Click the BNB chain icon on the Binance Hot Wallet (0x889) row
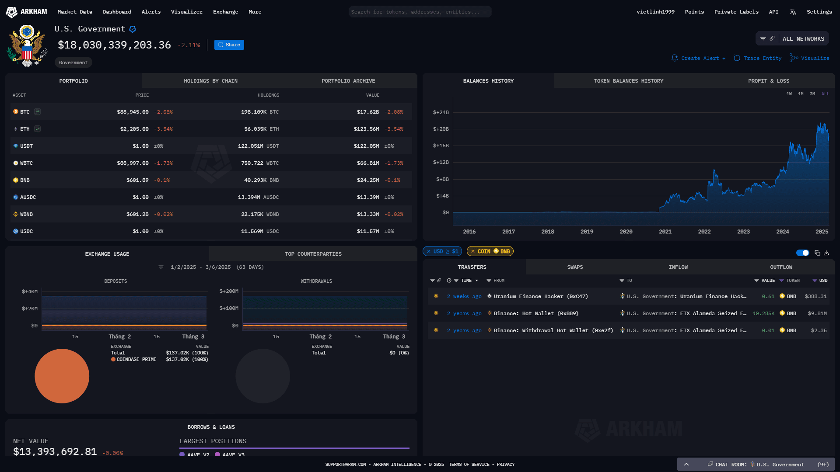Viewport: 840px width, 472px height. [x=436, y=313]
